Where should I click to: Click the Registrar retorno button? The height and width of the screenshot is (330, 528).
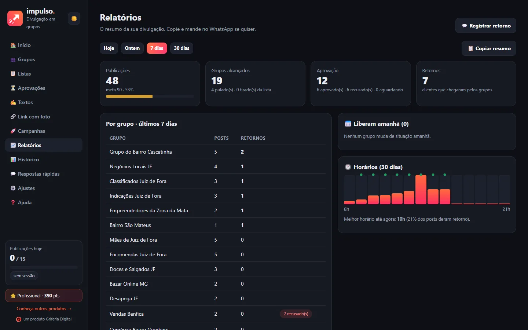(x=486, y=26)
